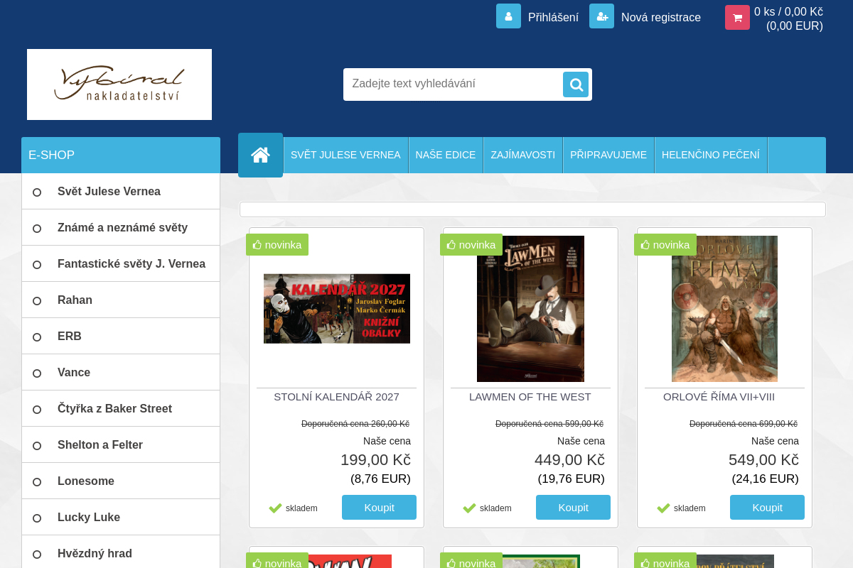Image resolution: width=853 pixels, height=568 pixels.
Task: Click price 549,00 Kč
Action: click(763, 460)
